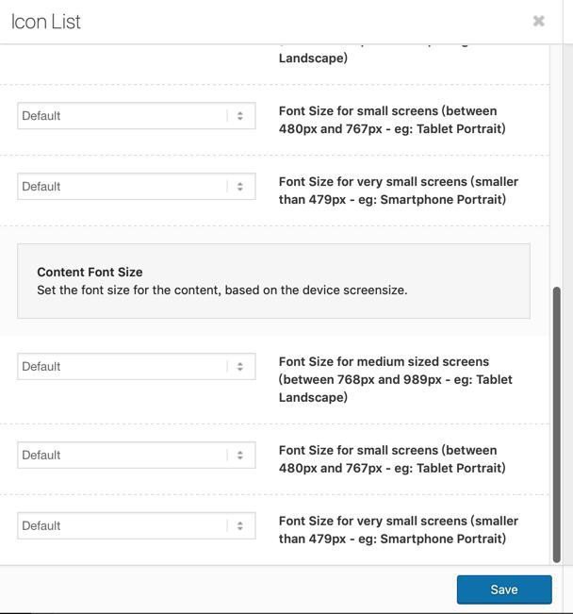
Task: Close the Icon List dialog
Action: (539, 21)
